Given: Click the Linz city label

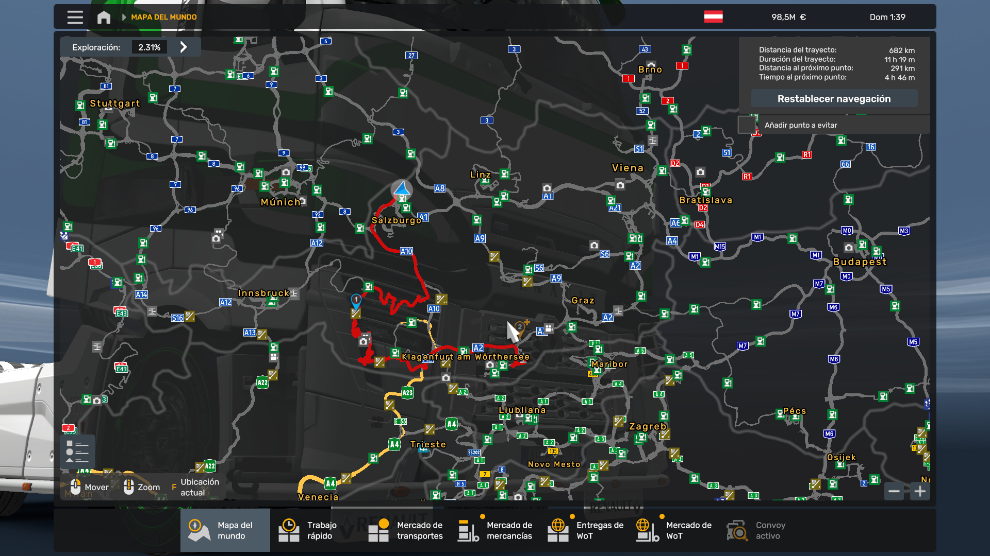Looking at the screenshot, I should tap(480, 175).
